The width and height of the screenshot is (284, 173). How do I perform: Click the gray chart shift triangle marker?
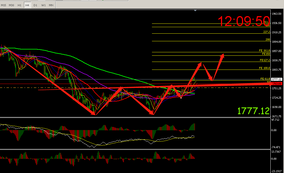point(195,11)
